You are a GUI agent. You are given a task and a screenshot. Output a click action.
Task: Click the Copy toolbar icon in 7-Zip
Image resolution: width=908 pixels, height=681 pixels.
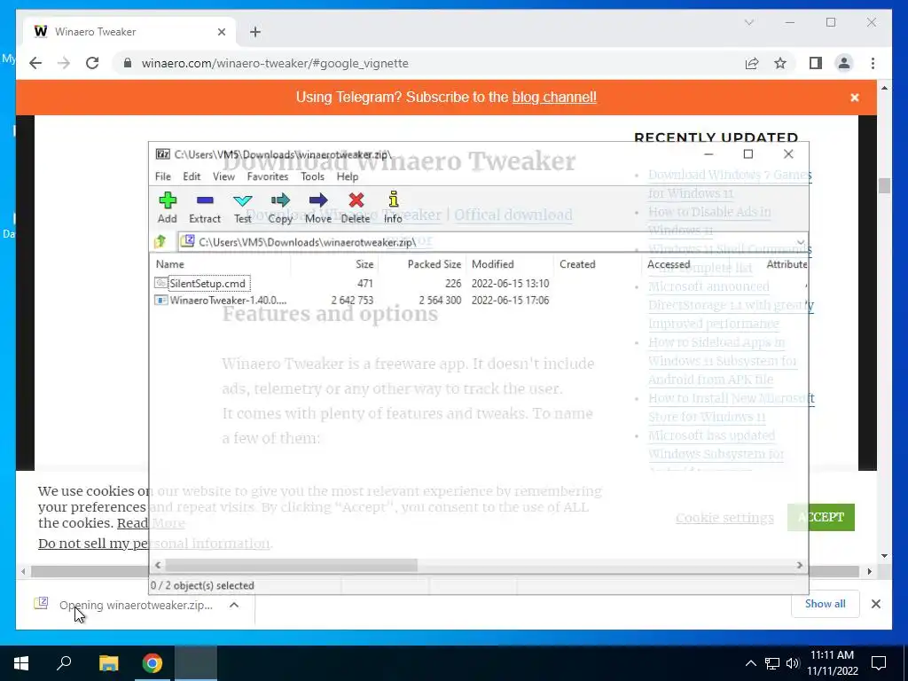click(x=280, y=207)
